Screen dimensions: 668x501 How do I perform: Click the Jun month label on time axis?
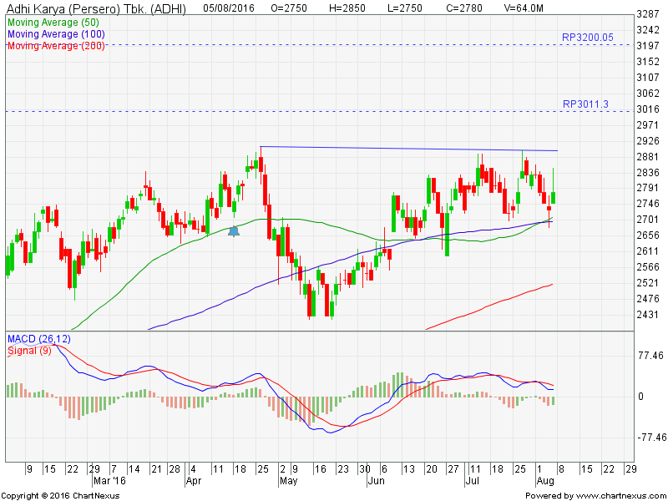[377, 481]
